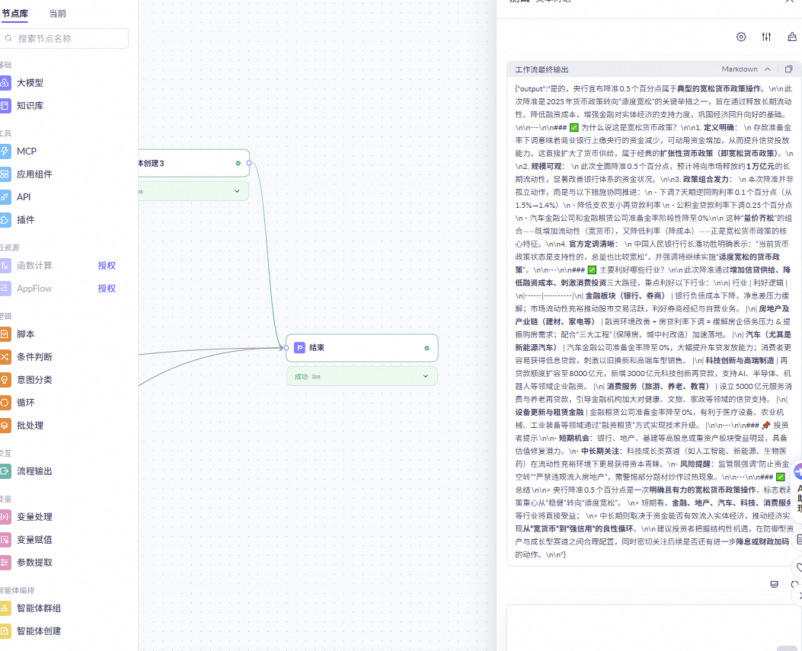Image resolution: width=802 pixels, height=651 pixels.
Task: Select the API node icon
Action: tap(5, 197)
